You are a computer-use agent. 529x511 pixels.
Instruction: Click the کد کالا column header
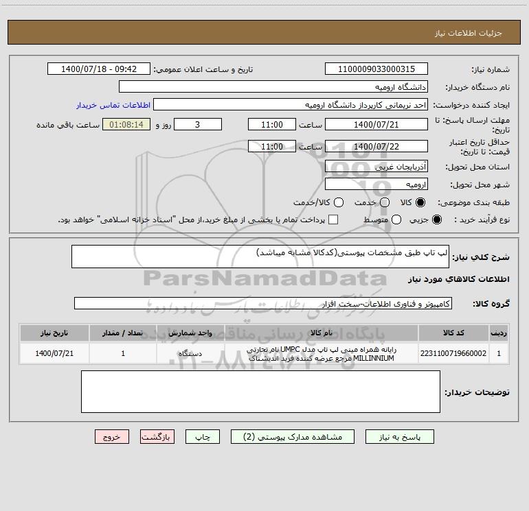pos(453,333)
